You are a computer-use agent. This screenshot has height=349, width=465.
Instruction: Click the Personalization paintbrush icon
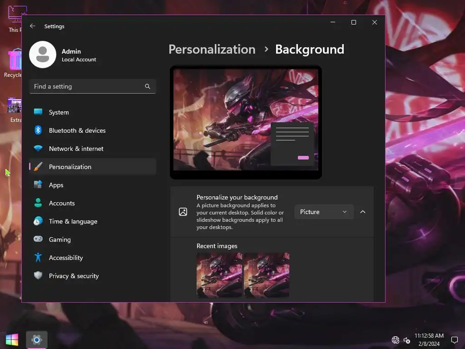point(38,166)
